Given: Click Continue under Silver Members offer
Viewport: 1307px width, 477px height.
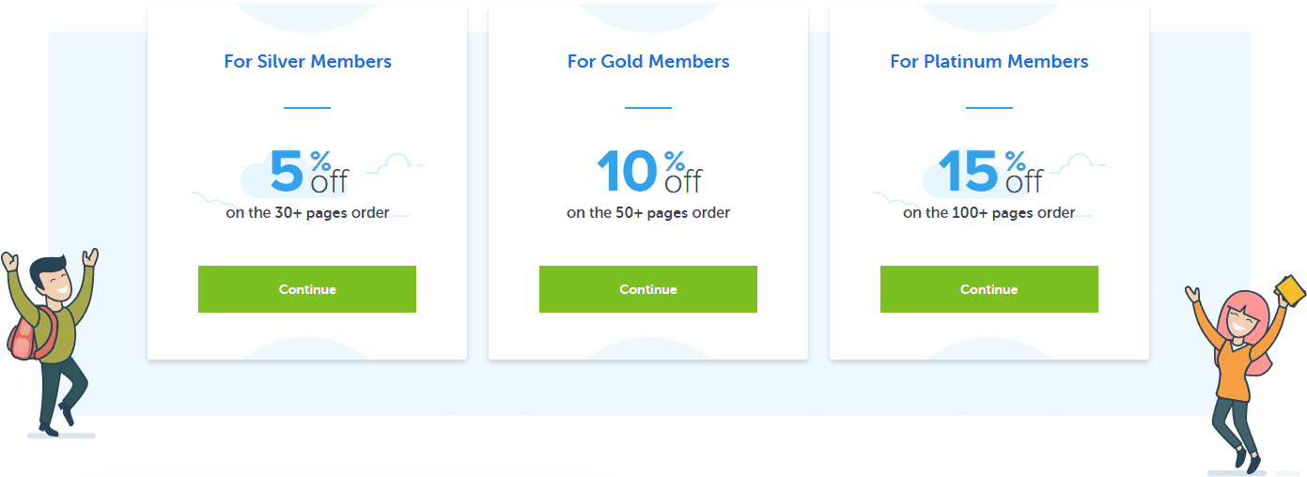Looking at the screenshot, I should pos(307,289).
